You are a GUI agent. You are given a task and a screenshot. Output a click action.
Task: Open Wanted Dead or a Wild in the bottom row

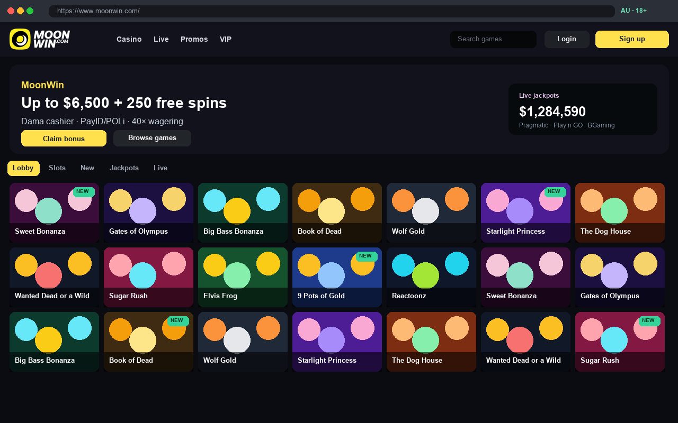[525, 342]
